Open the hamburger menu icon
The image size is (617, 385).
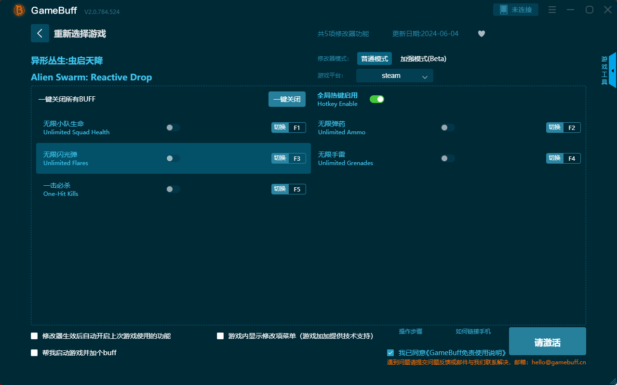[552, 10]
